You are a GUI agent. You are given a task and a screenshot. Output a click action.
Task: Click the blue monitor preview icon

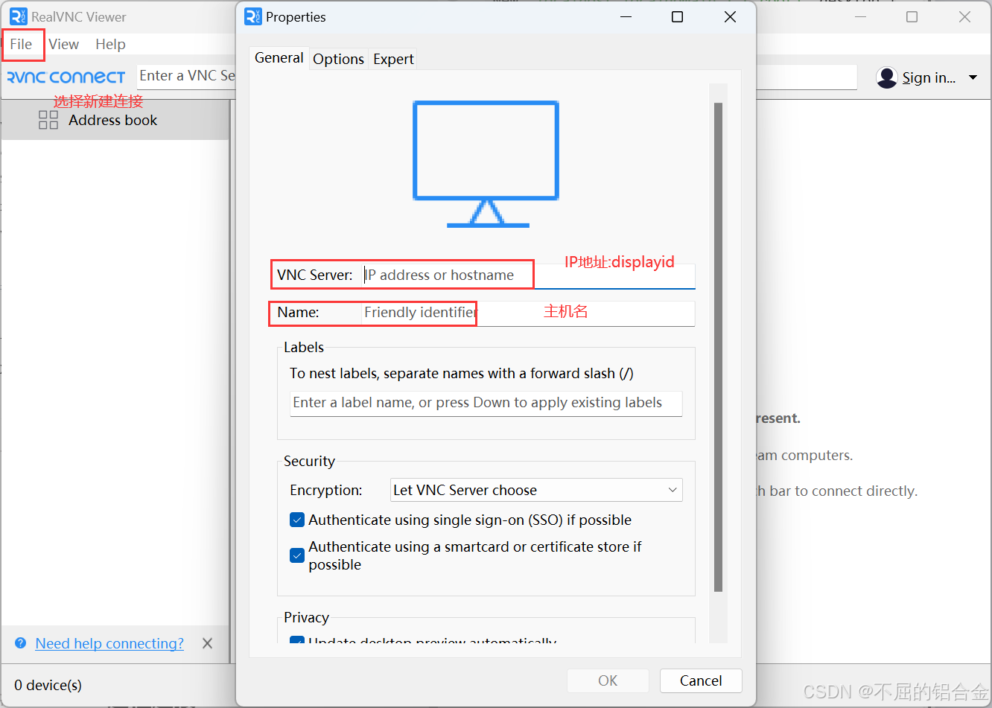tap(486, 164)
